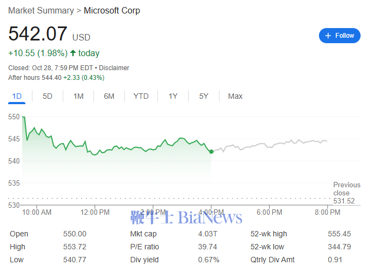Viewport: 373px width, 272px height.
Task: Click the green up arrow icon
Action: coord(73,53)
